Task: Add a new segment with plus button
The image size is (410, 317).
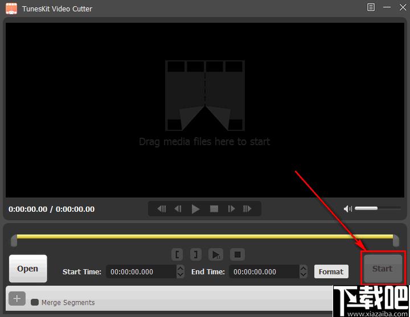Action: point(17,298)
